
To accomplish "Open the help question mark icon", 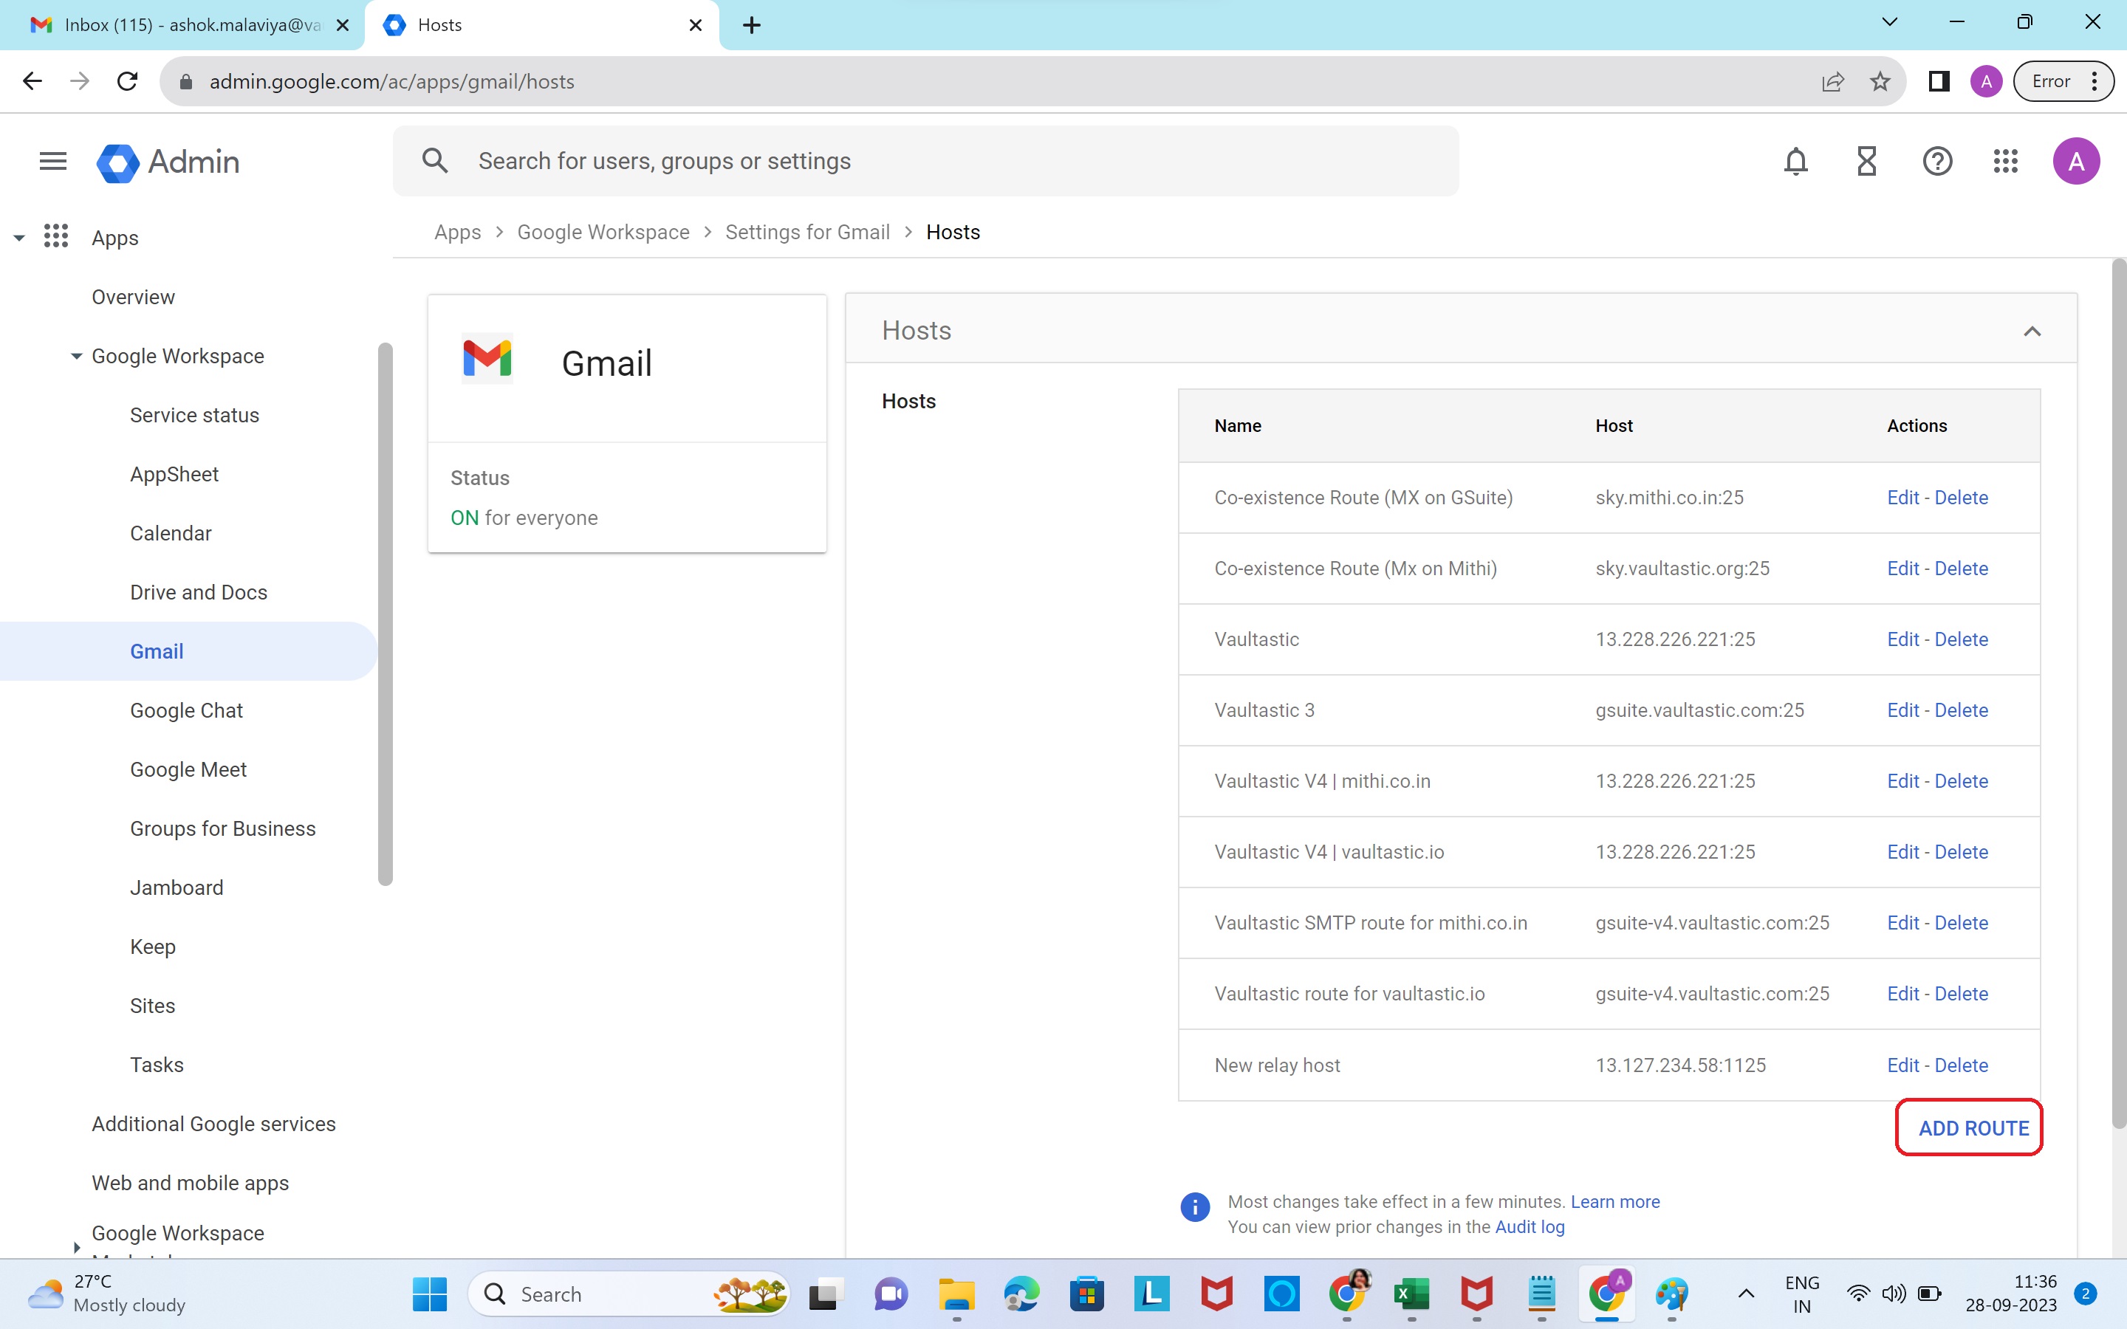I will pos(1936,161).
